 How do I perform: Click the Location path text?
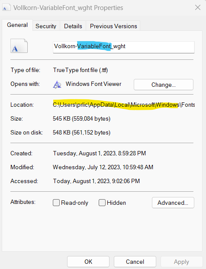pyautogui.click(x=124, y=105)
